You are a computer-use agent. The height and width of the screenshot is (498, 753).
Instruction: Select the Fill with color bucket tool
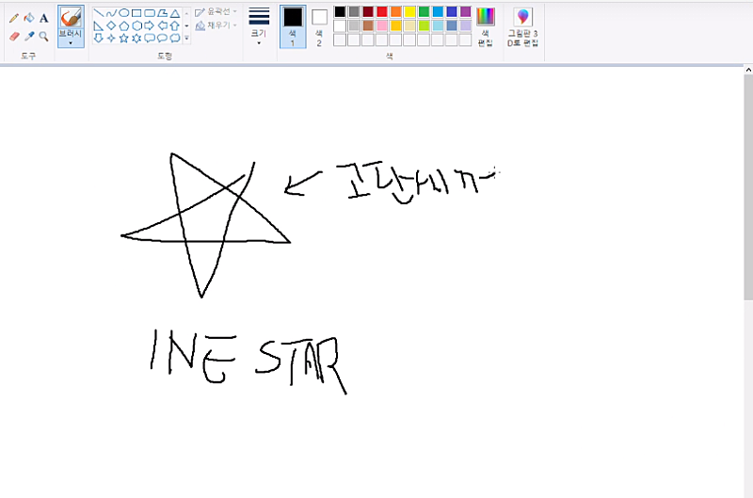(29, 18)
